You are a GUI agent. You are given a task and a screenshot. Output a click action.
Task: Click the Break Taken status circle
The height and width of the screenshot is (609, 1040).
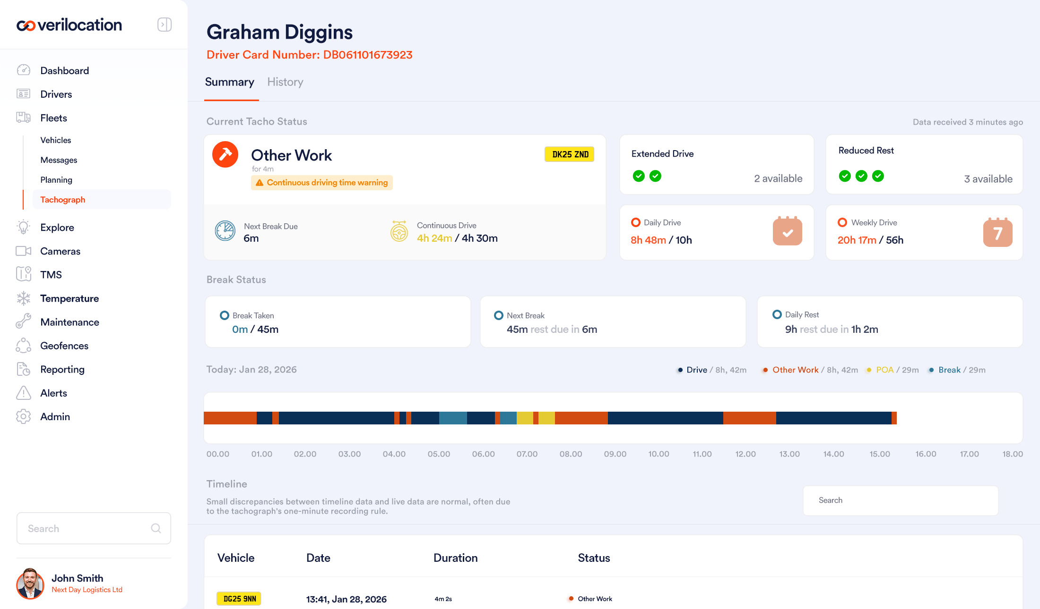pos(225,315)
